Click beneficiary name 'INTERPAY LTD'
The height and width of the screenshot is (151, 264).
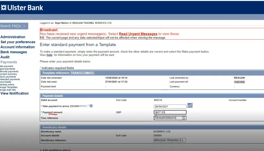[162, 131]
